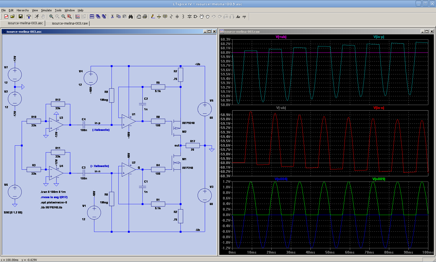Open the Control Panel hammer icon
Screen dimensions: 436x262
(29, 17)
